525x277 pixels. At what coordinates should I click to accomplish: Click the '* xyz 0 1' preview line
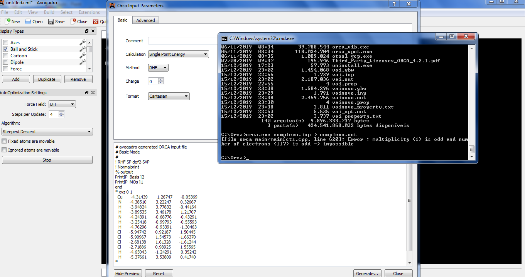[123, 192]
